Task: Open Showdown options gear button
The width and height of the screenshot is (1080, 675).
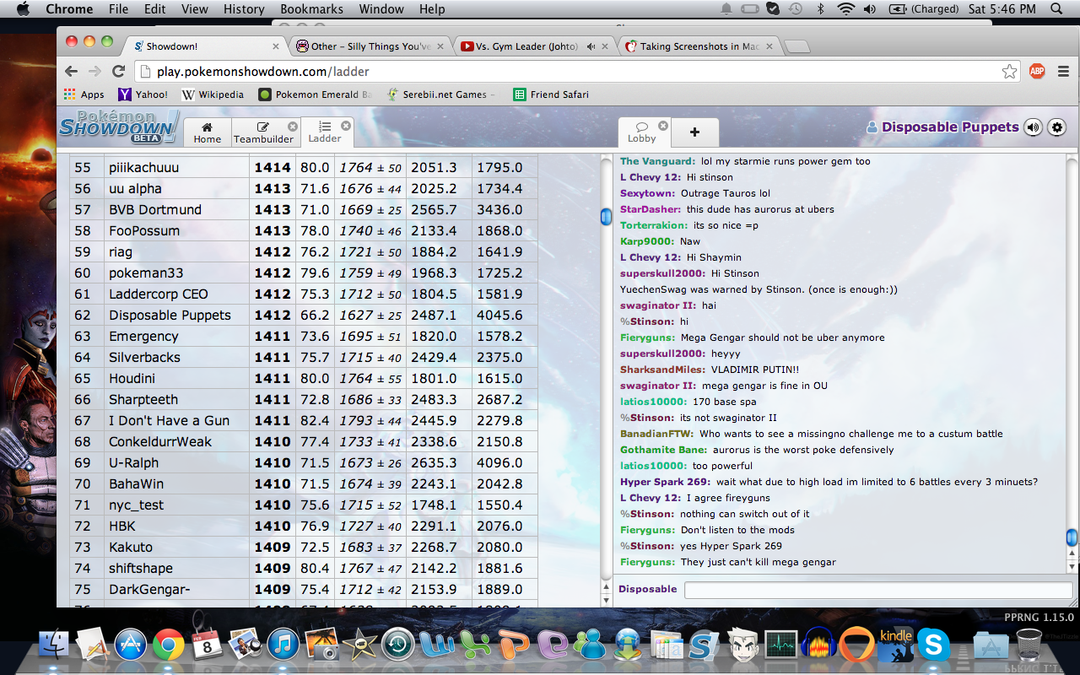Action: point(1056,127)
